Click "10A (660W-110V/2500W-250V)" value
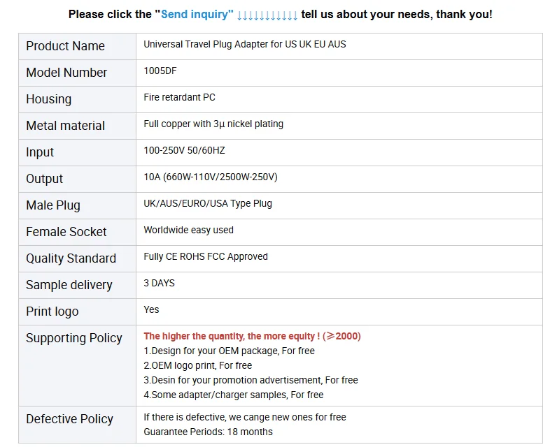557x447 pixels. click(x=211, y=177)
